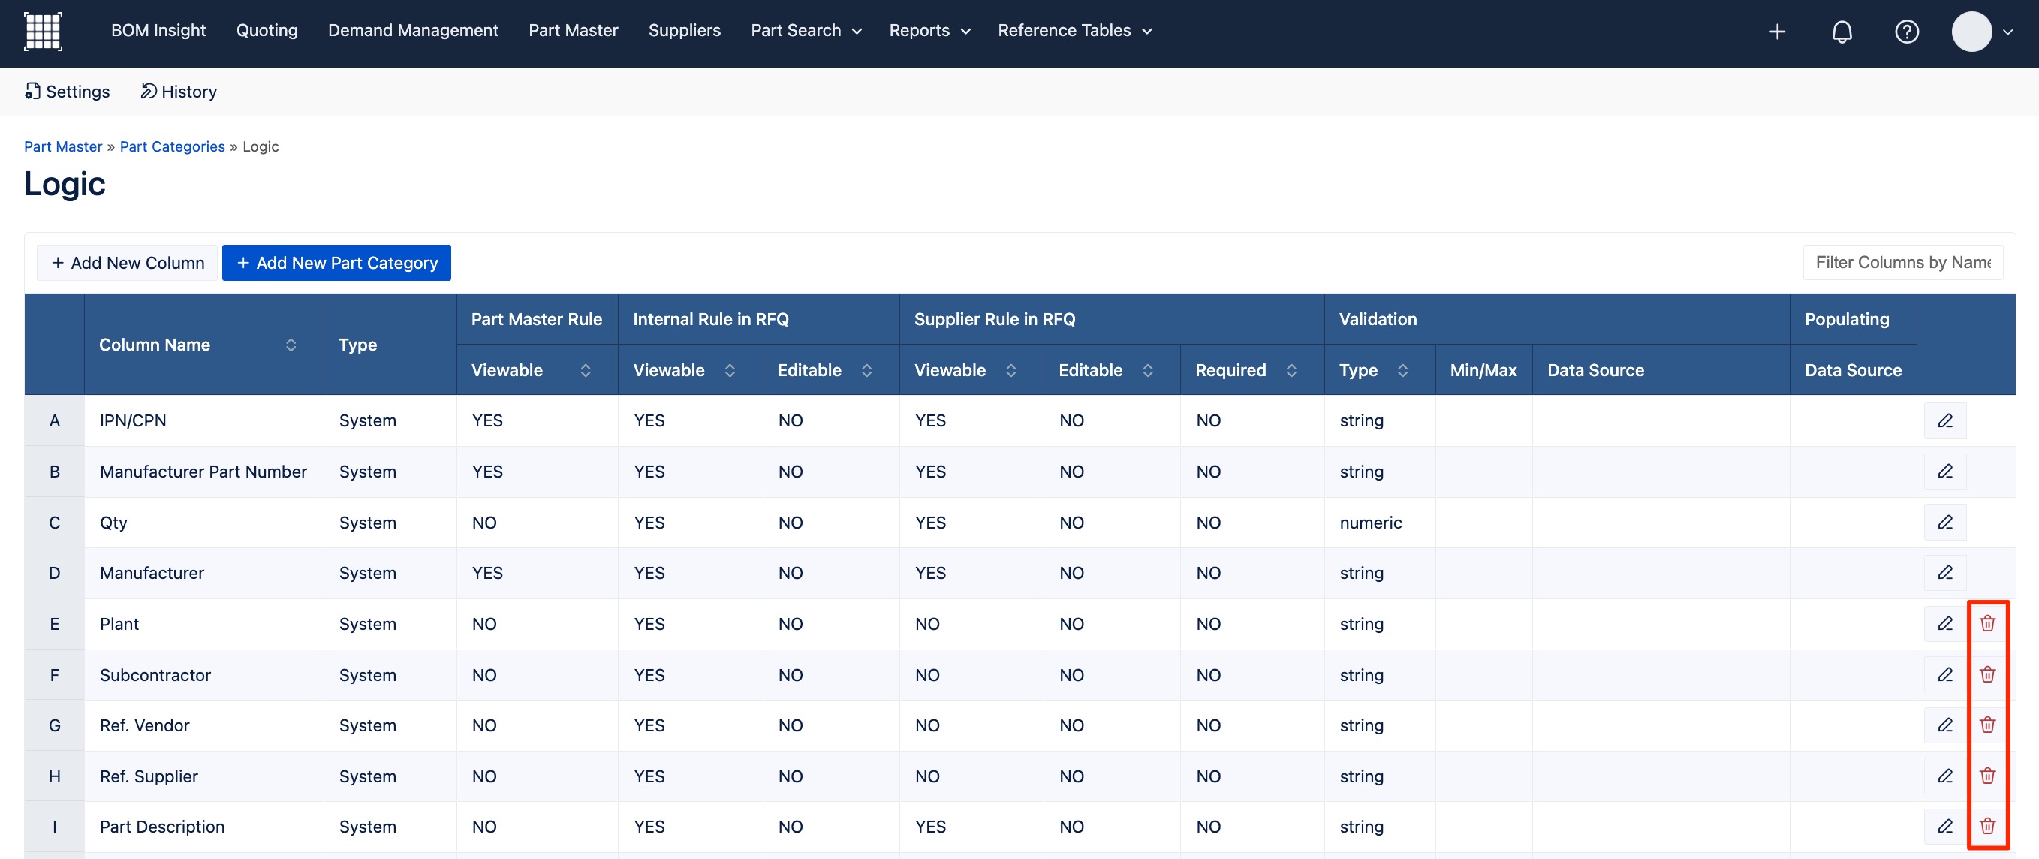
Task: Click the 'numeric' validation type cell
Action: point(1379,523)
